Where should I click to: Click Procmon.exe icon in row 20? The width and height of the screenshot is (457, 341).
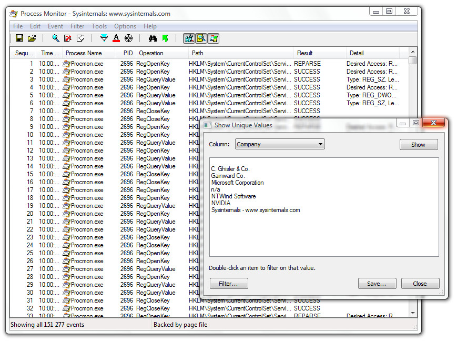coord(66,214)
